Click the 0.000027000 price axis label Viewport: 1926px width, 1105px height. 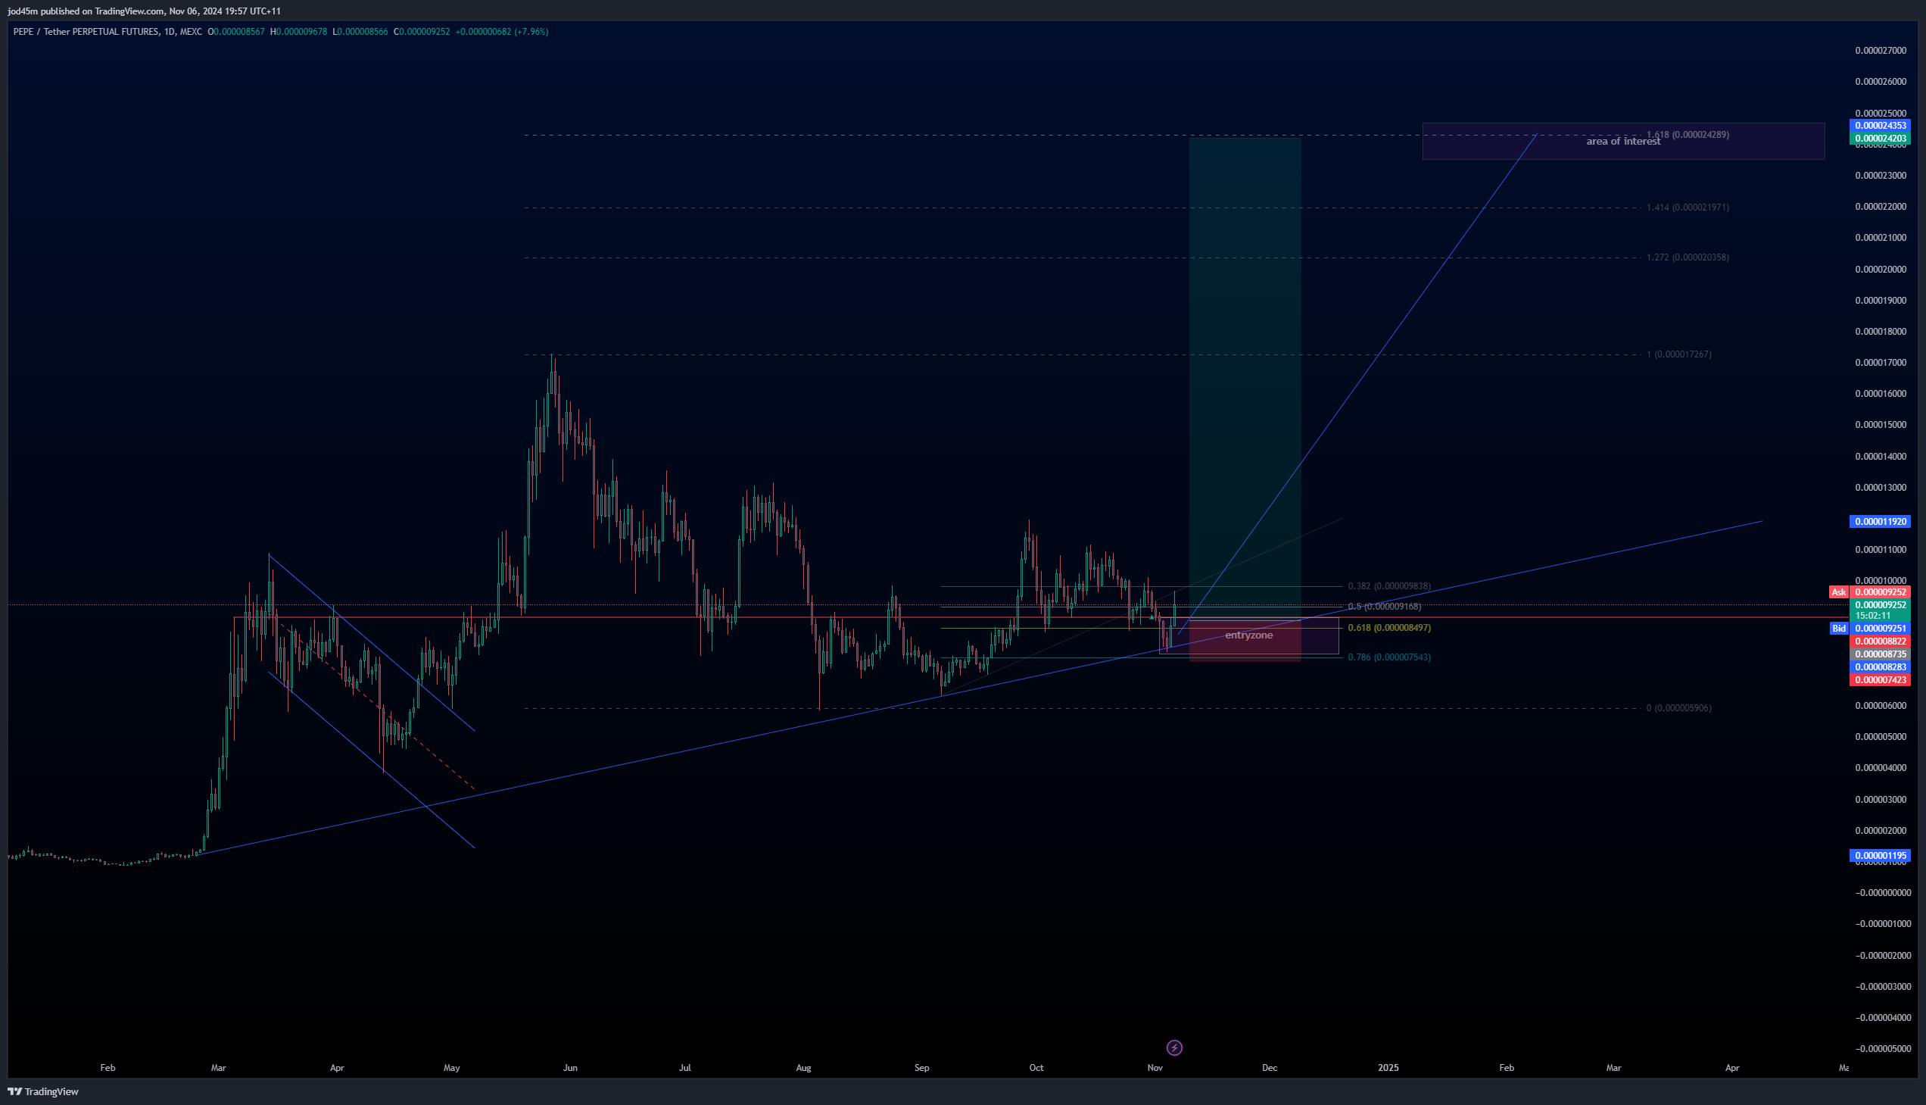click(1881, 51)
